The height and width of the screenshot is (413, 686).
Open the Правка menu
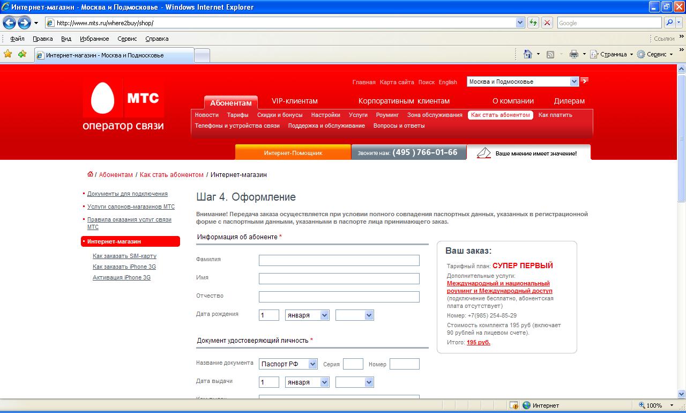pyautogui.click(x=42, y=39)
